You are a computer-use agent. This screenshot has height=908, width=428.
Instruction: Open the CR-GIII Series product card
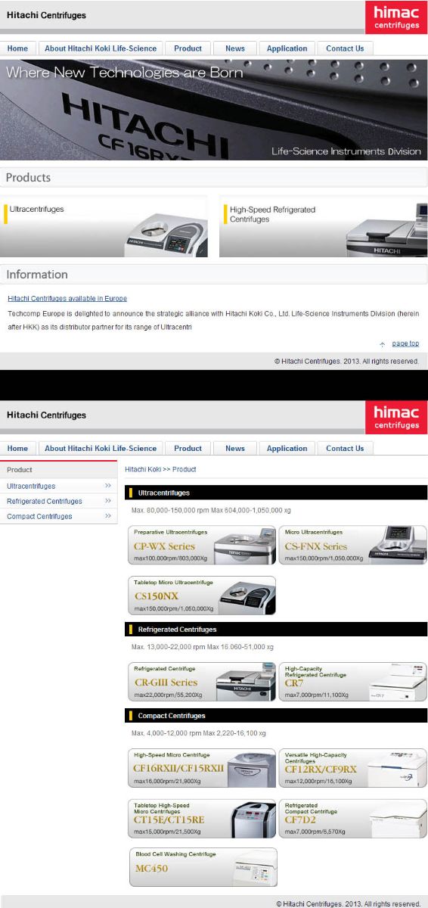pyautogui.click(x=202, y=682)
